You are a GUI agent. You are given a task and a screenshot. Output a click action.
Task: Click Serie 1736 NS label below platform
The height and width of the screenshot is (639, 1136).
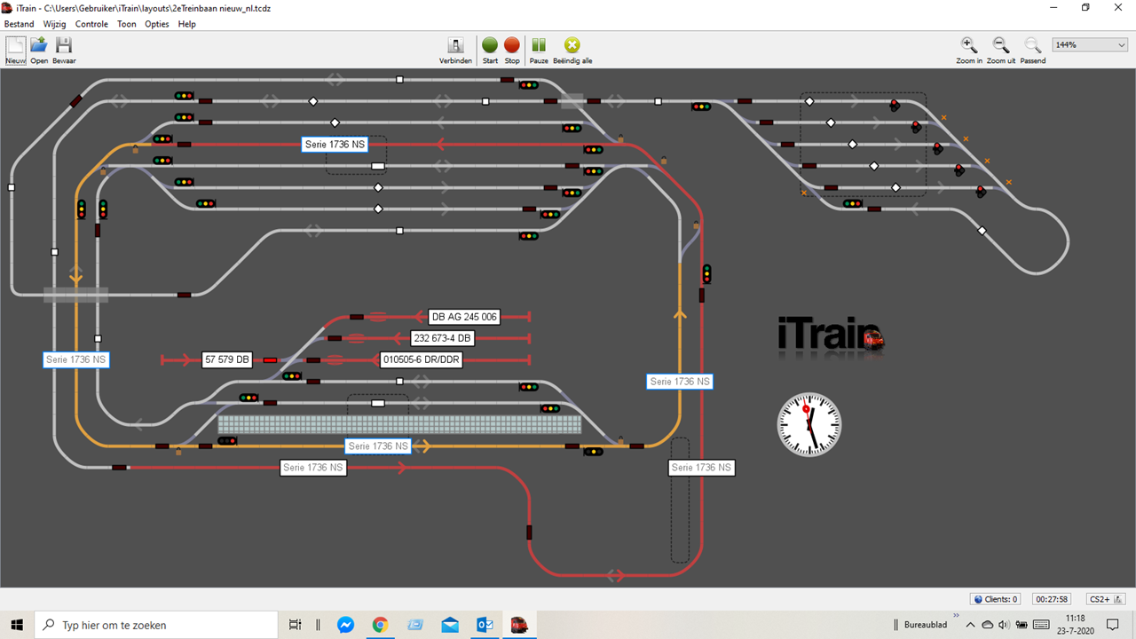(378, 446)
